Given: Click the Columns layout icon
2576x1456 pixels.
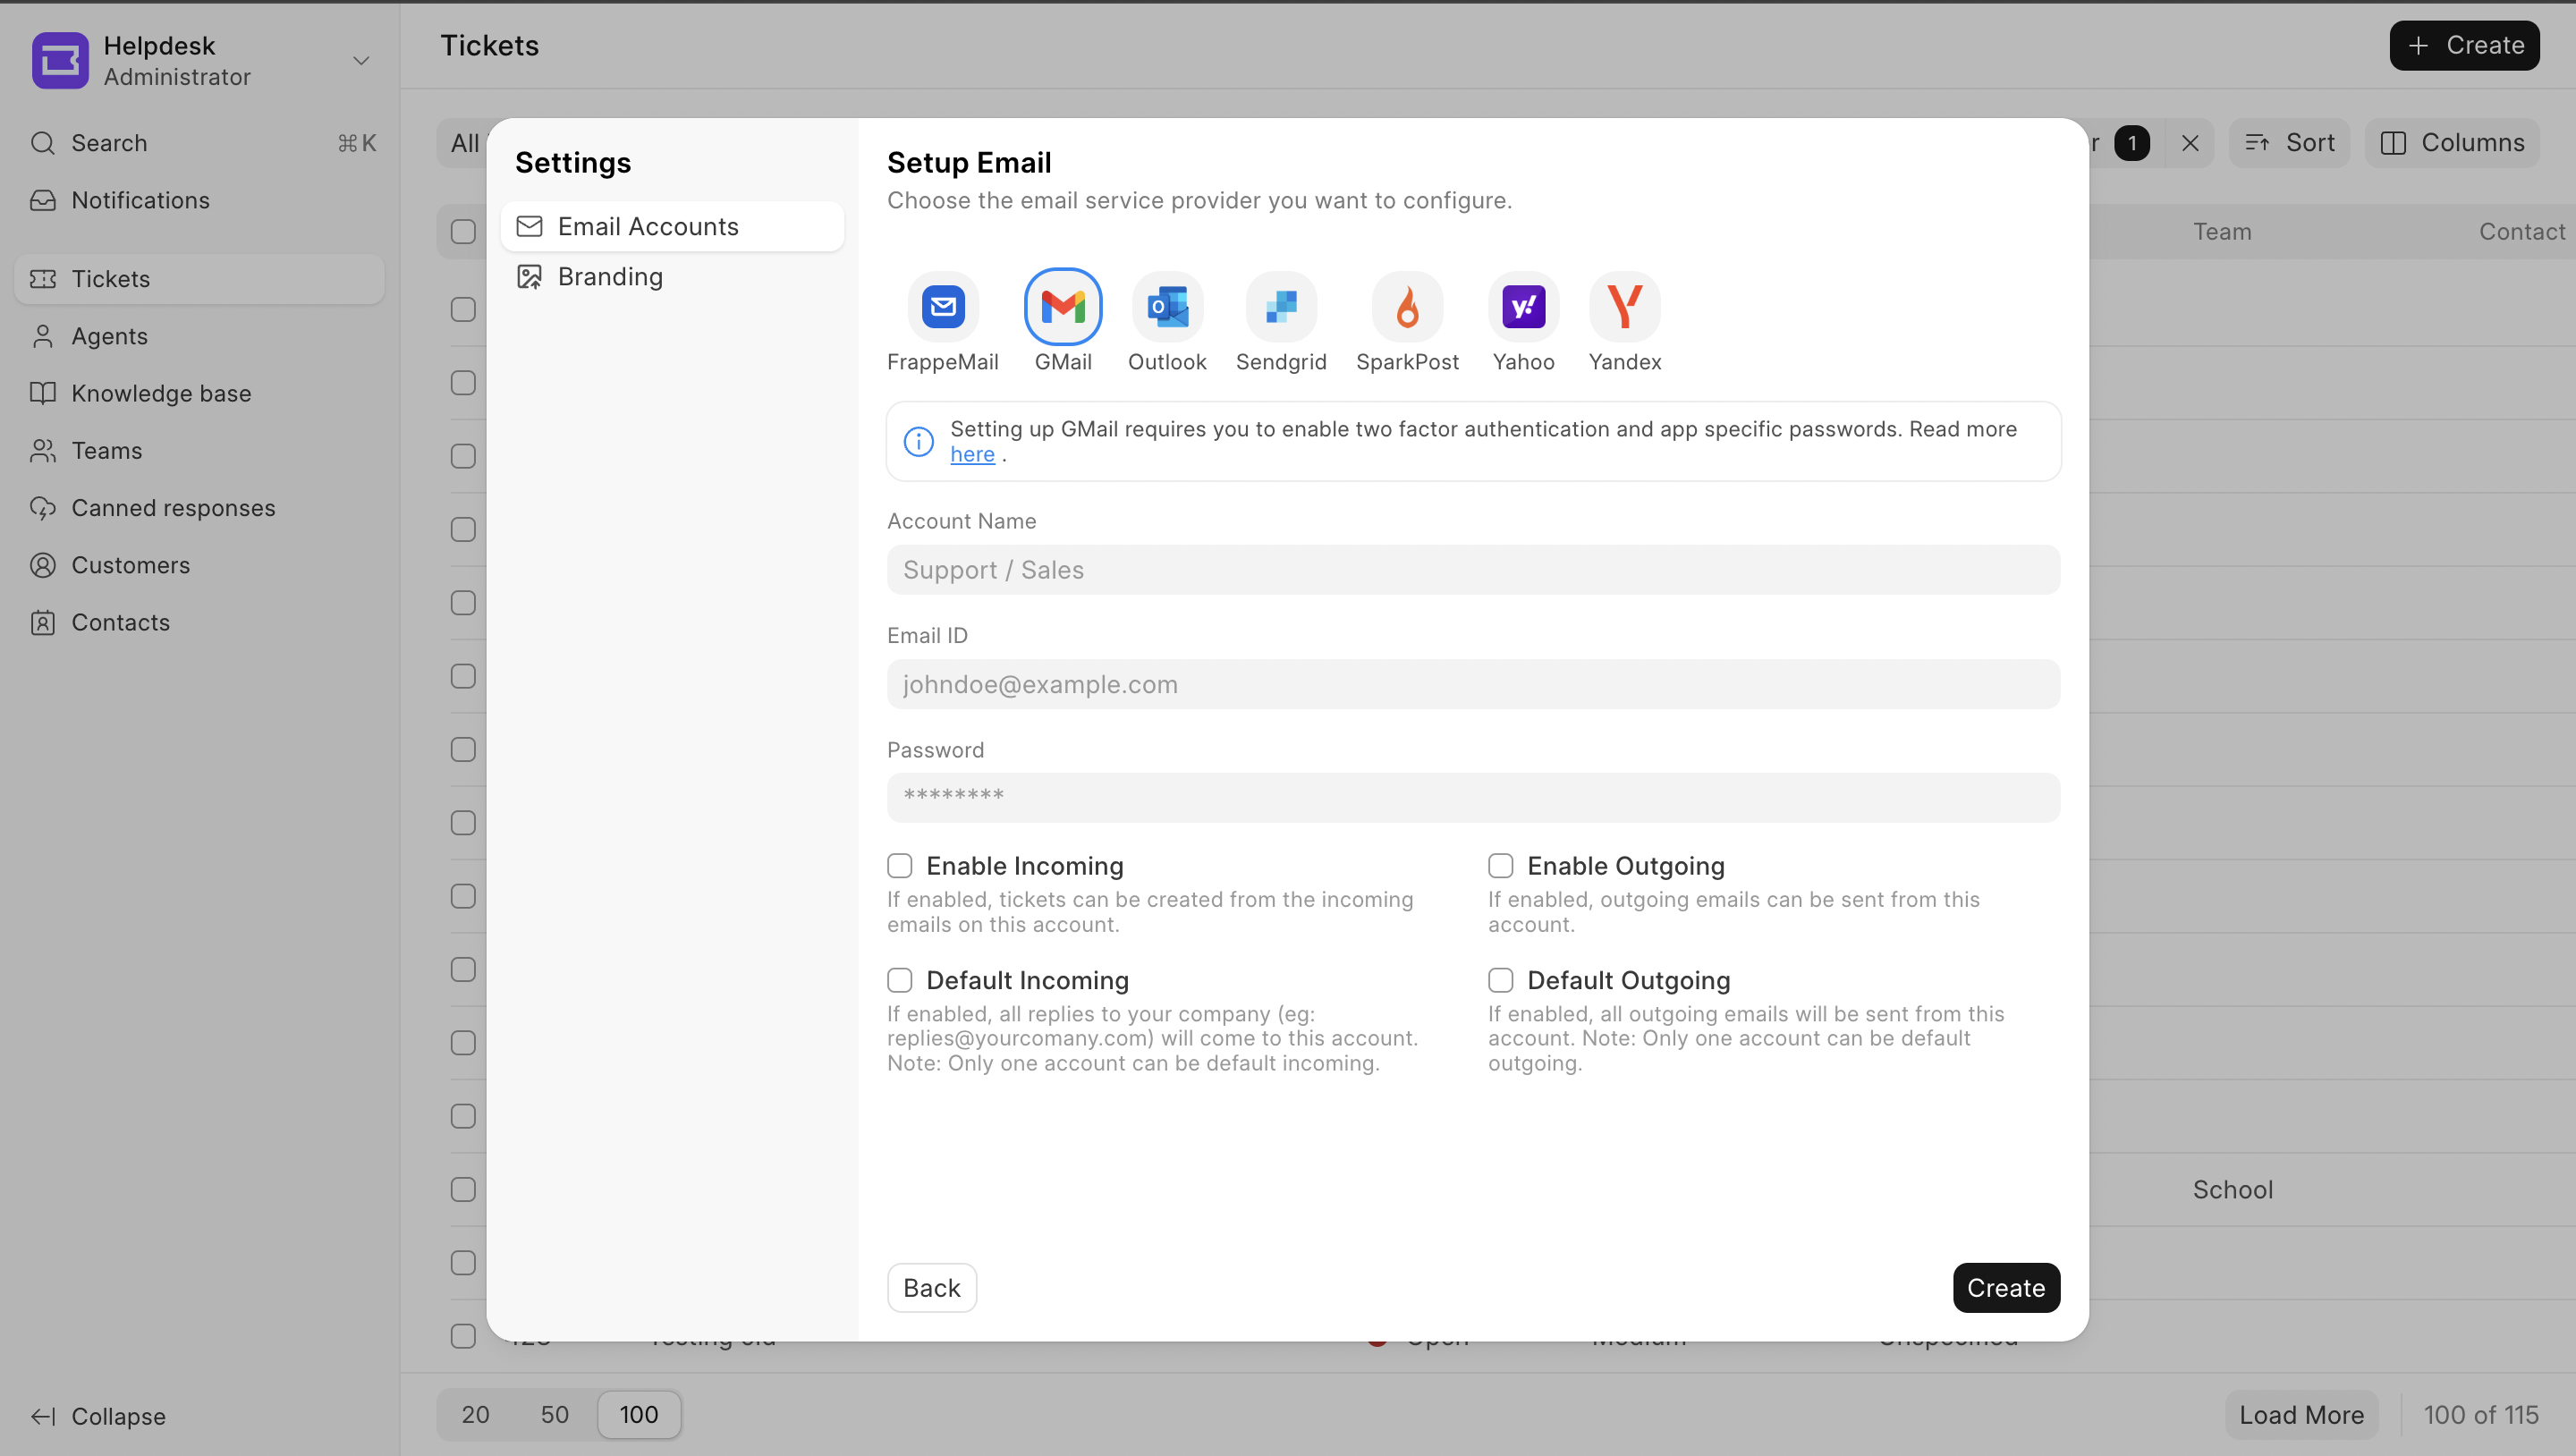Looking at the screenshot, I should [x=2393, y=143].
